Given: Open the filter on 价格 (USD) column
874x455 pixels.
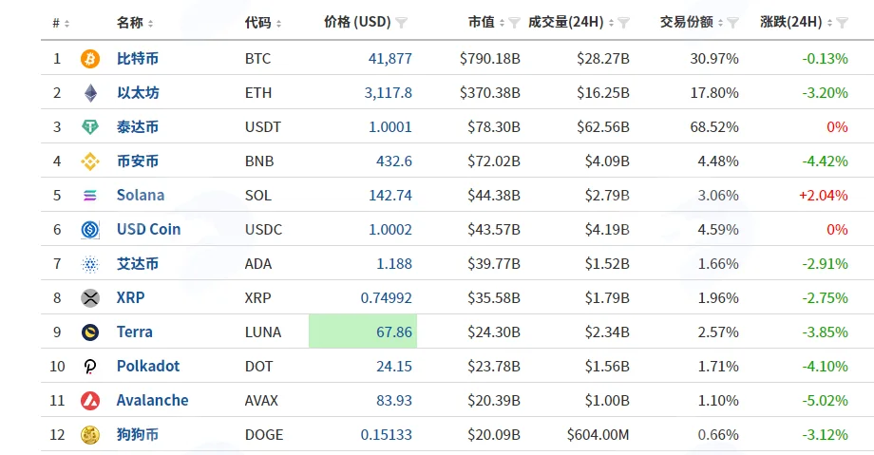Looking at the screenshot, I should (x=401, y=23).
